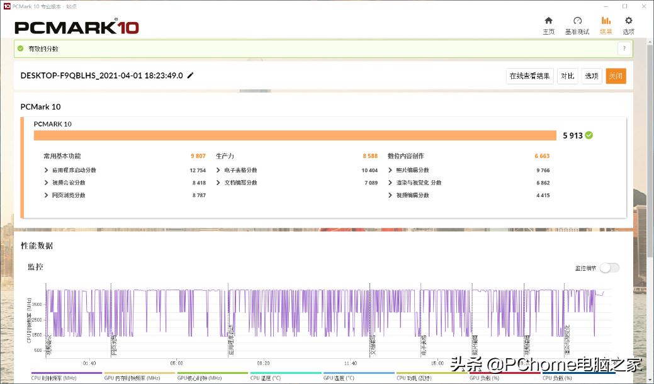The width and height of the screenshot is (654, 384).
Task: Open the help question-mark box
Action: click(624, 48)
